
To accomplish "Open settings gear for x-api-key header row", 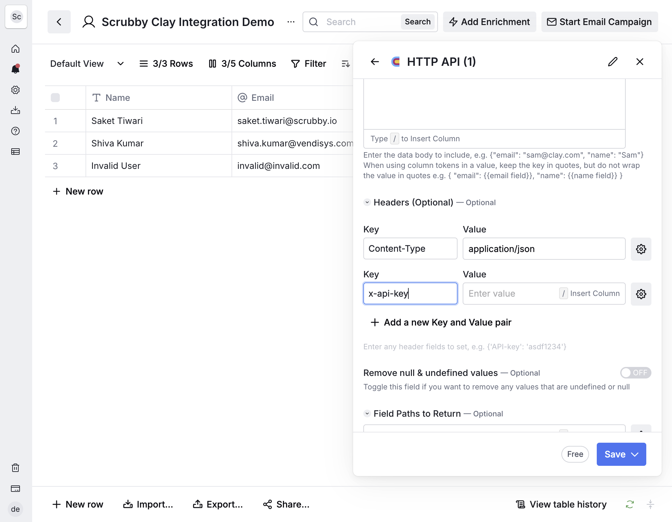I will pyautogui.click(x=641, y=294).
